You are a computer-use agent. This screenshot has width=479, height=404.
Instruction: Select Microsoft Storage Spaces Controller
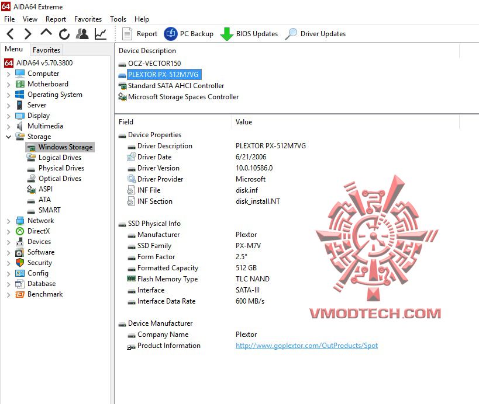coord(183,97)
